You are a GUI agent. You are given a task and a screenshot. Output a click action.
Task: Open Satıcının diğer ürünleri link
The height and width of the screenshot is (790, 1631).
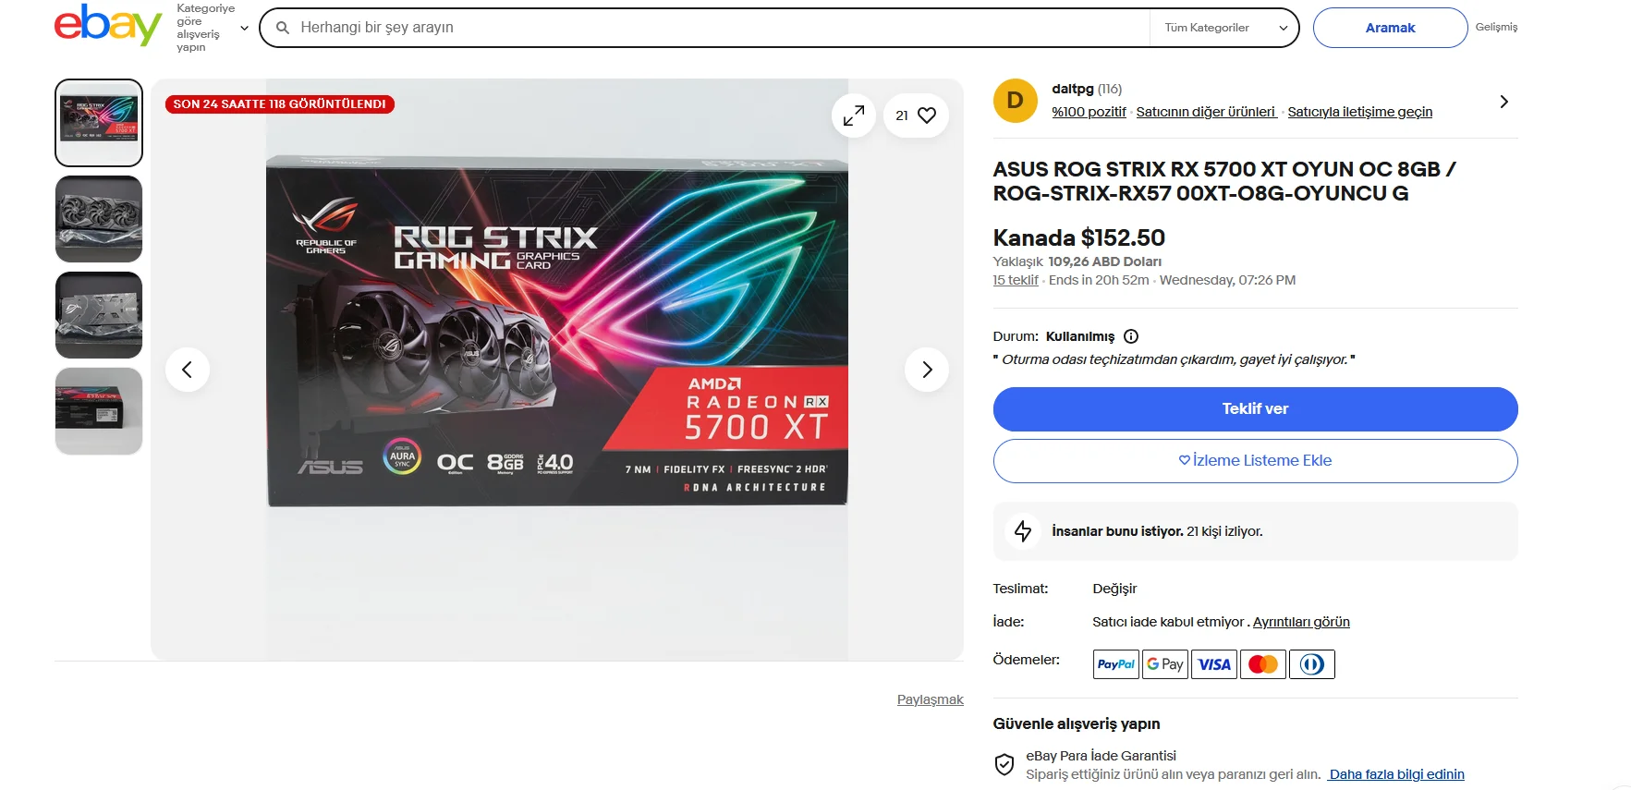click(1205, 112)
